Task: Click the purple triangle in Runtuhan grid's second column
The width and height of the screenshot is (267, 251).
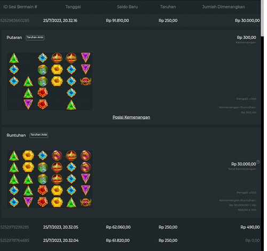Action: coord(28,202)
